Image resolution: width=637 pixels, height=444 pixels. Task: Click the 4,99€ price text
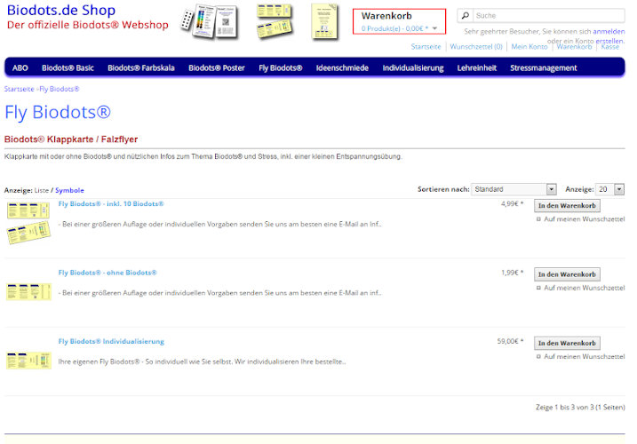pyautogui.click(x=512, y=204)
